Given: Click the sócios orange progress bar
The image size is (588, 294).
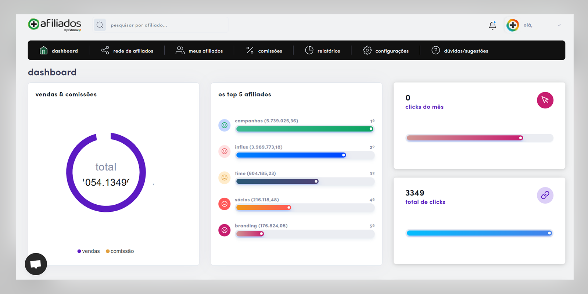Looking at the screenshot, I should pyautogui.click(x=263, y=208).
